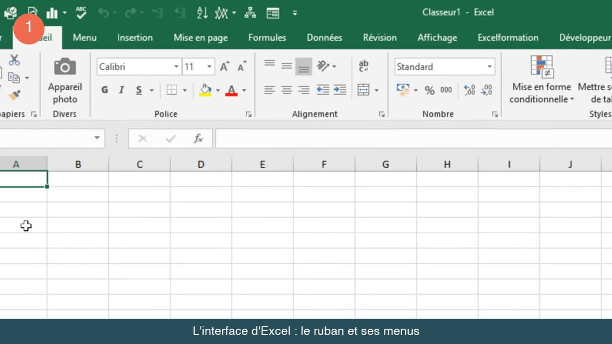Open the Nombre group dialog launcher
Image resolution: width=612 pixels, height=344 pixels.
point(495,114)
